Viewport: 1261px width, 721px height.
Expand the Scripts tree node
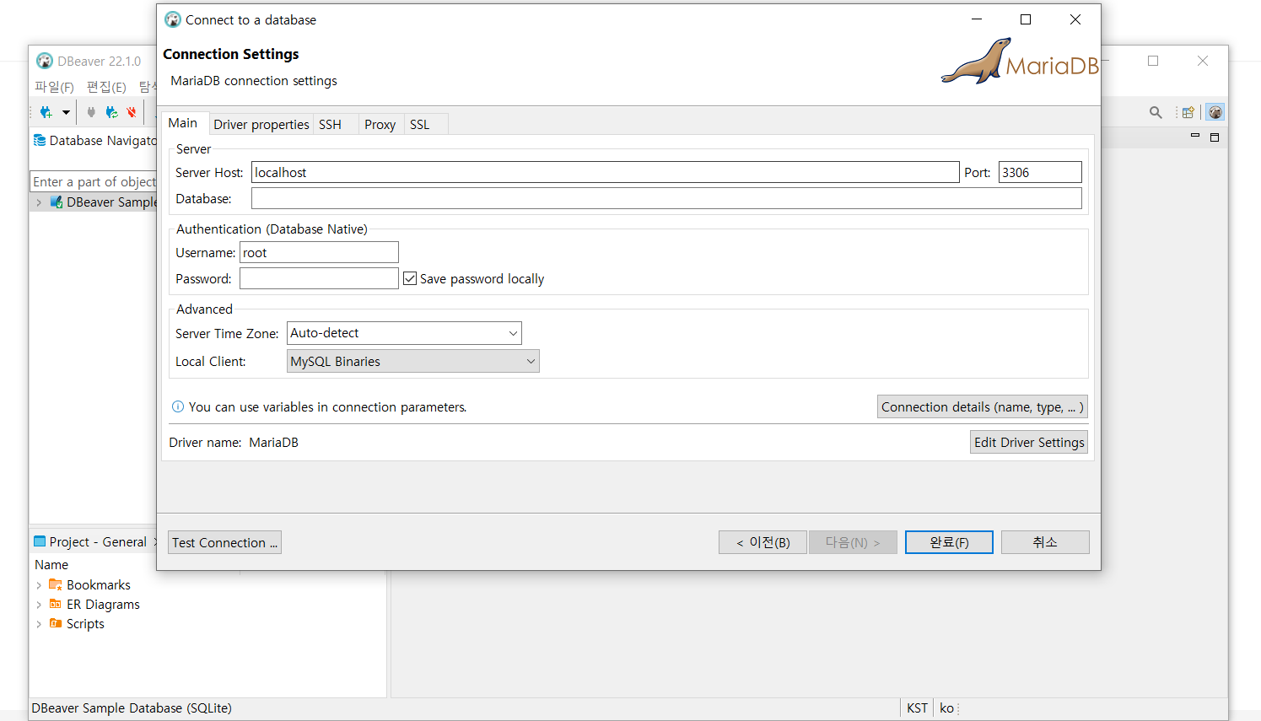tap(39, 624)
